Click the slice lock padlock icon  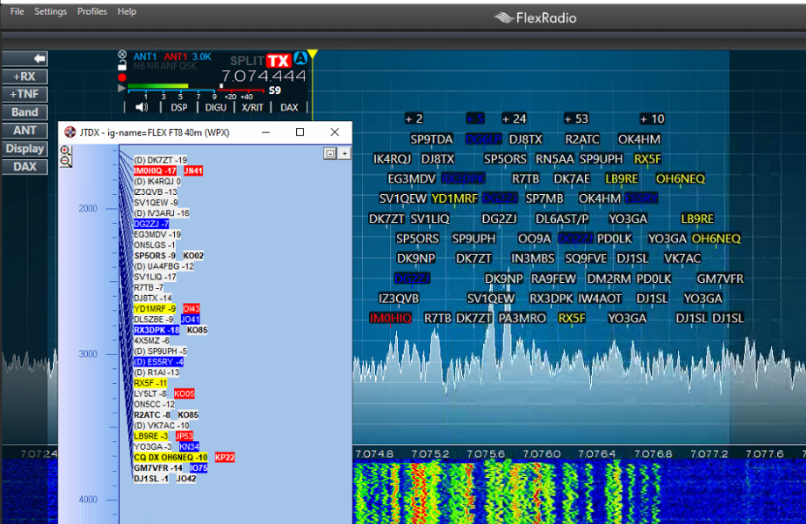click(122, 65)
